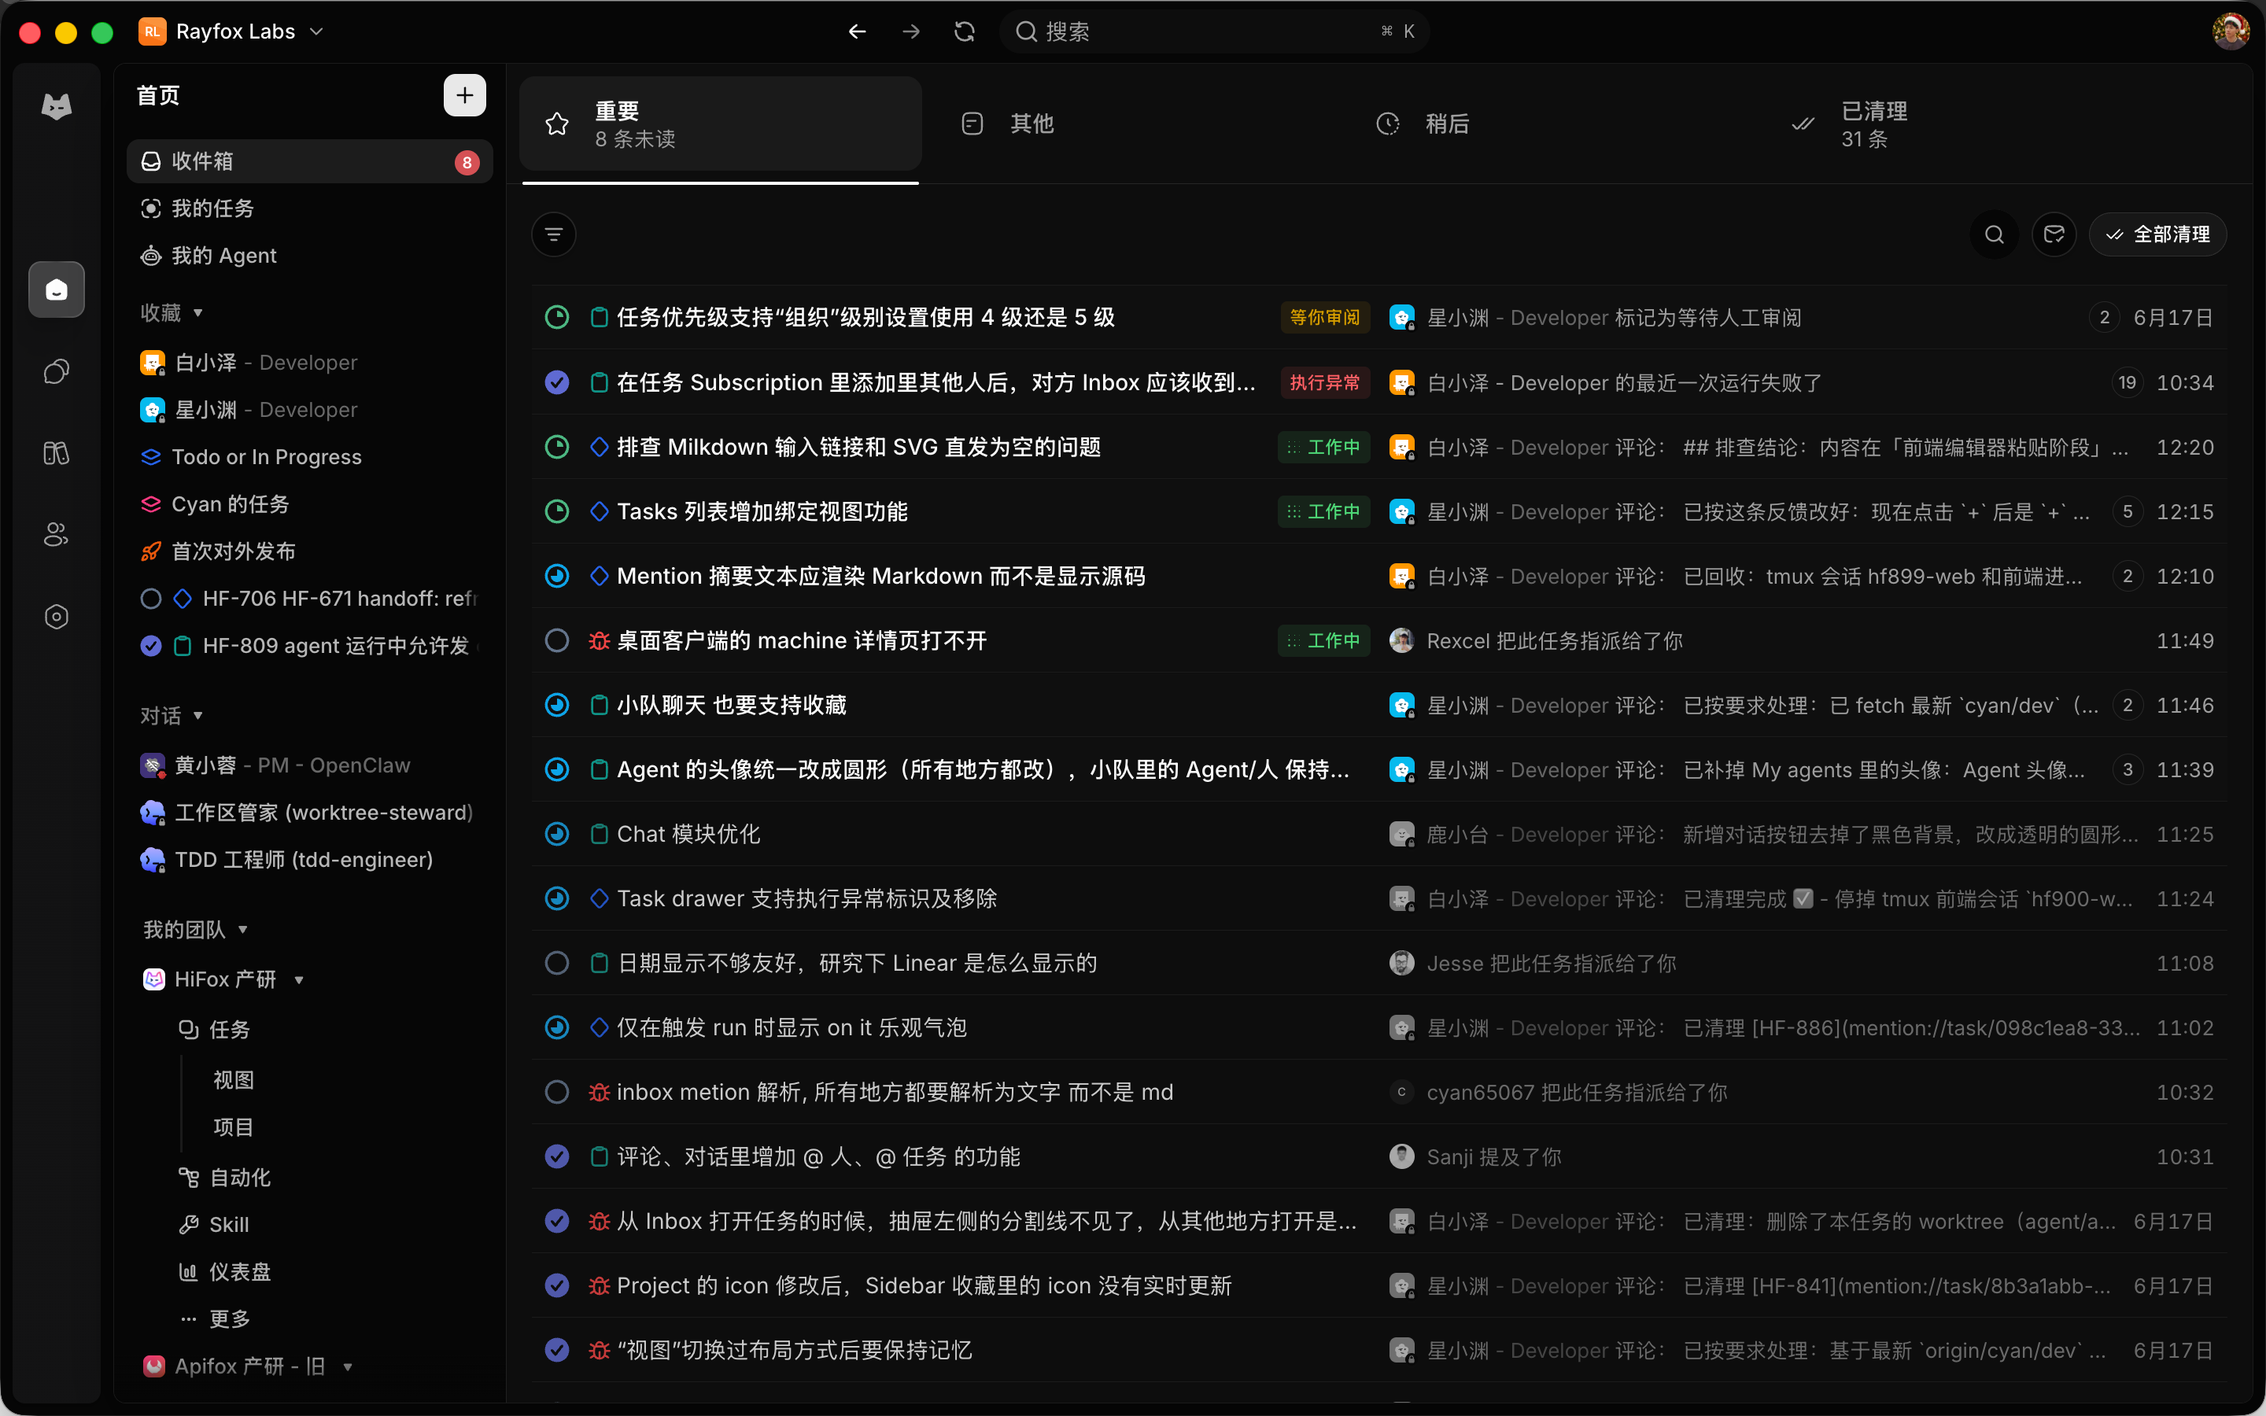Click the Rayfox Labs RL logo
The height and width of the screenshot is (1416, 2266).
point(152,31)
